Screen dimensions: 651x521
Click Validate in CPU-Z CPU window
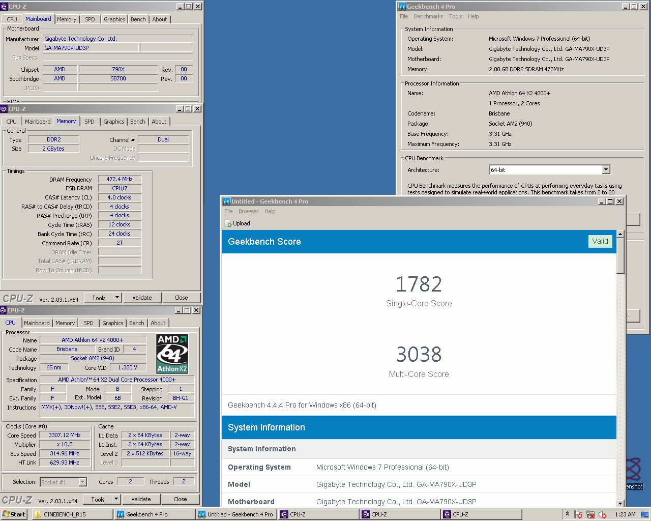(141, 499)
